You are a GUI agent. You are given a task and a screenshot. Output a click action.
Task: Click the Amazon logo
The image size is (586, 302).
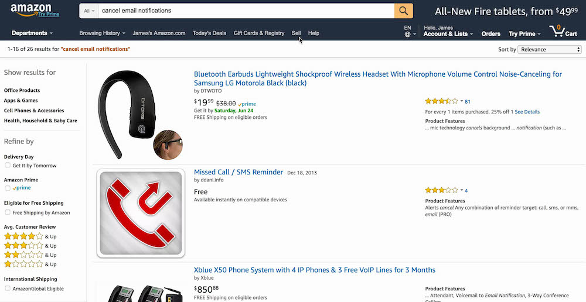click(30, 11)
